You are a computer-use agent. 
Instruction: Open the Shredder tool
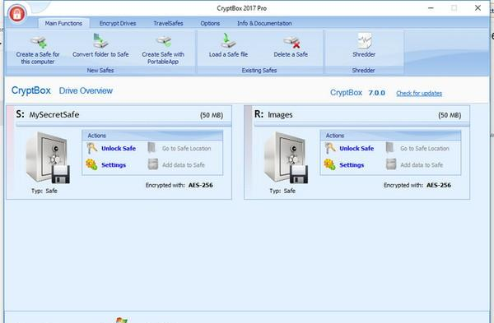tap(364, 41)
